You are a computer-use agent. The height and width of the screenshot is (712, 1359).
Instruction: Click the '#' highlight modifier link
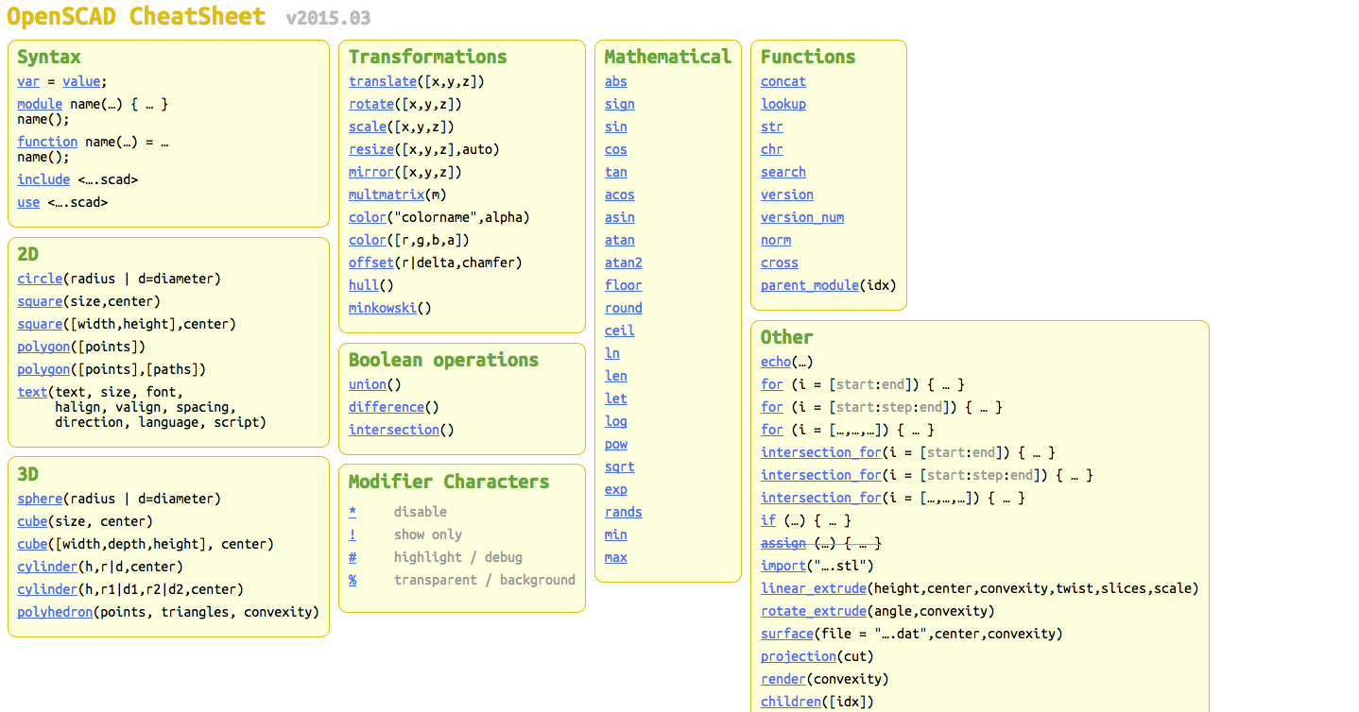tap(353, 557)
